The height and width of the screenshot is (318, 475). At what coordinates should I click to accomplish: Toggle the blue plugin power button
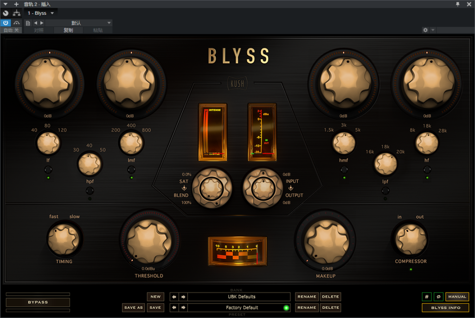tap(6, 23)
